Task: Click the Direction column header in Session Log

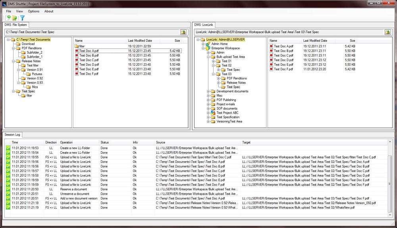Action: pyautogui.click(x=51, y=142)
